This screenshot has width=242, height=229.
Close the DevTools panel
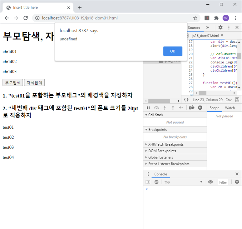tap(237, 28)
